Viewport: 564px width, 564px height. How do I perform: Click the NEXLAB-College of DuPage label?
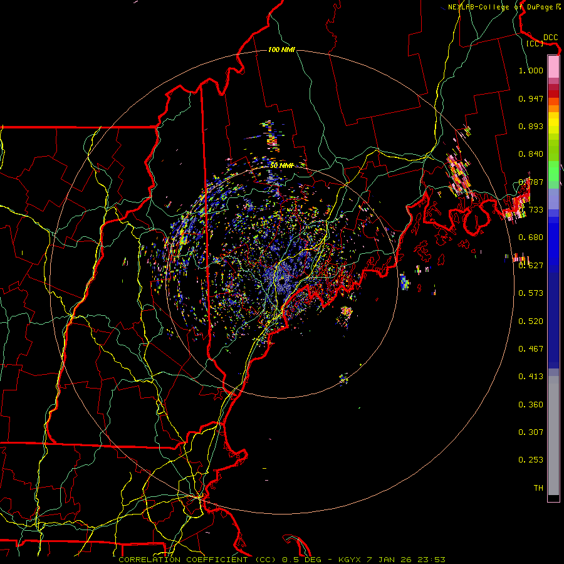tap(500, 7)
